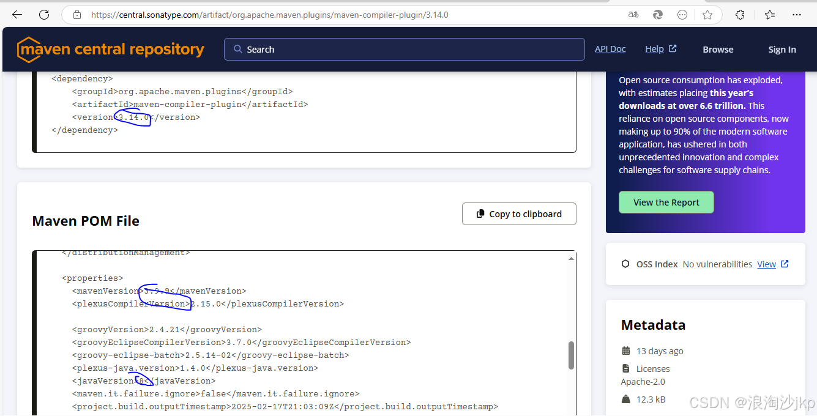The height and width of the screenshot is (416, 817).
Task: Click the Apache-2.0 license text
Action: pos(643,382)
